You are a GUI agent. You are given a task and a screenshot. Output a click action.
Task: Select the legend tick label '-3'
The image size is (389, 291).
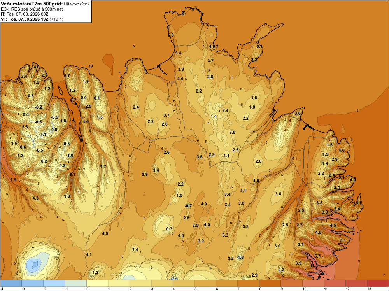[x=23, y=289]
